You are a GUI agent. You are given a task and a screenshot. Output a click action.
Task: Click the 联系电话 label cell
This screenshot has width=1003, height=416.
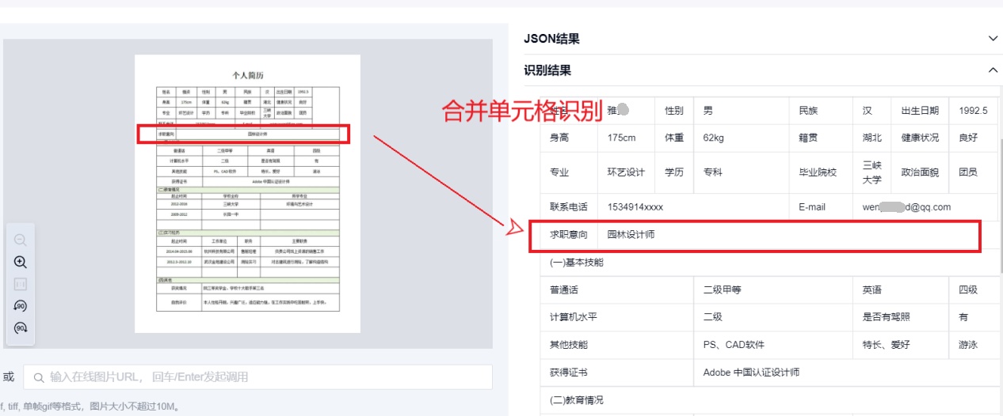pos(569,207)
